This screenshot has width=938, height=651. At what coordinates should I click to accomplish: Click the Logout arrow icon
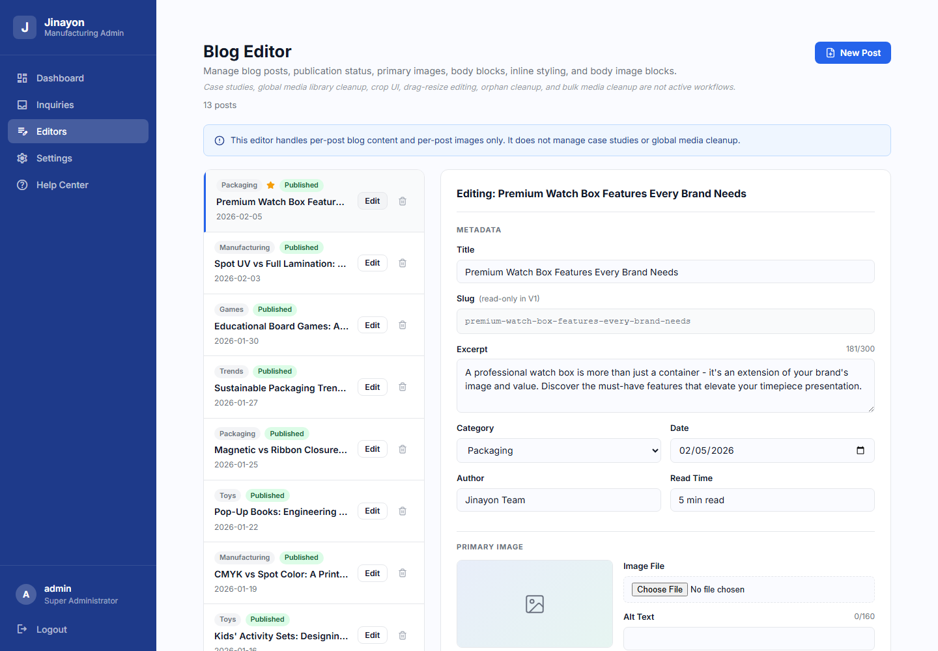22,629
